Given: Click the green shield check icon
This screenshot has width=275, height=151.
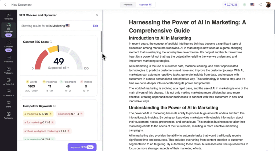Looking at the screenshot, I should pos(244,5).
